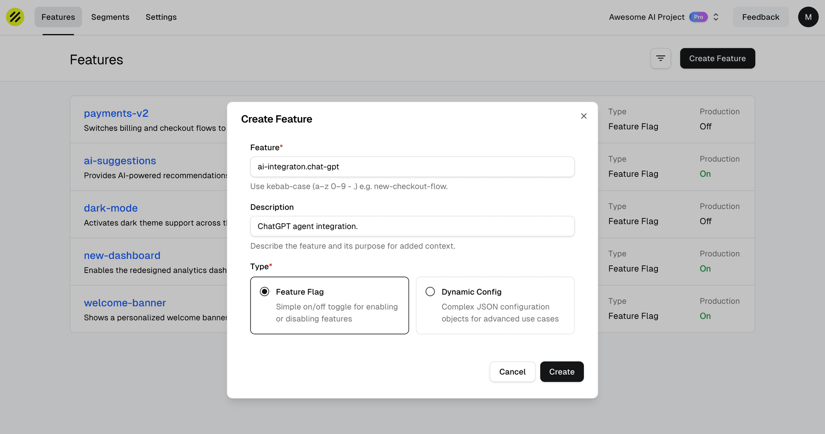The width and height of the screenshot is (825, 434).
Task: Click the Create Feature button on the page
Action: [717, 58]
